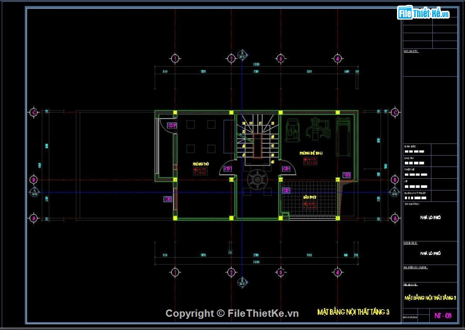Viewport: 465px width, 330px height.
Task: Select the treadmill in the gym room
Action: tap(344, 134)
